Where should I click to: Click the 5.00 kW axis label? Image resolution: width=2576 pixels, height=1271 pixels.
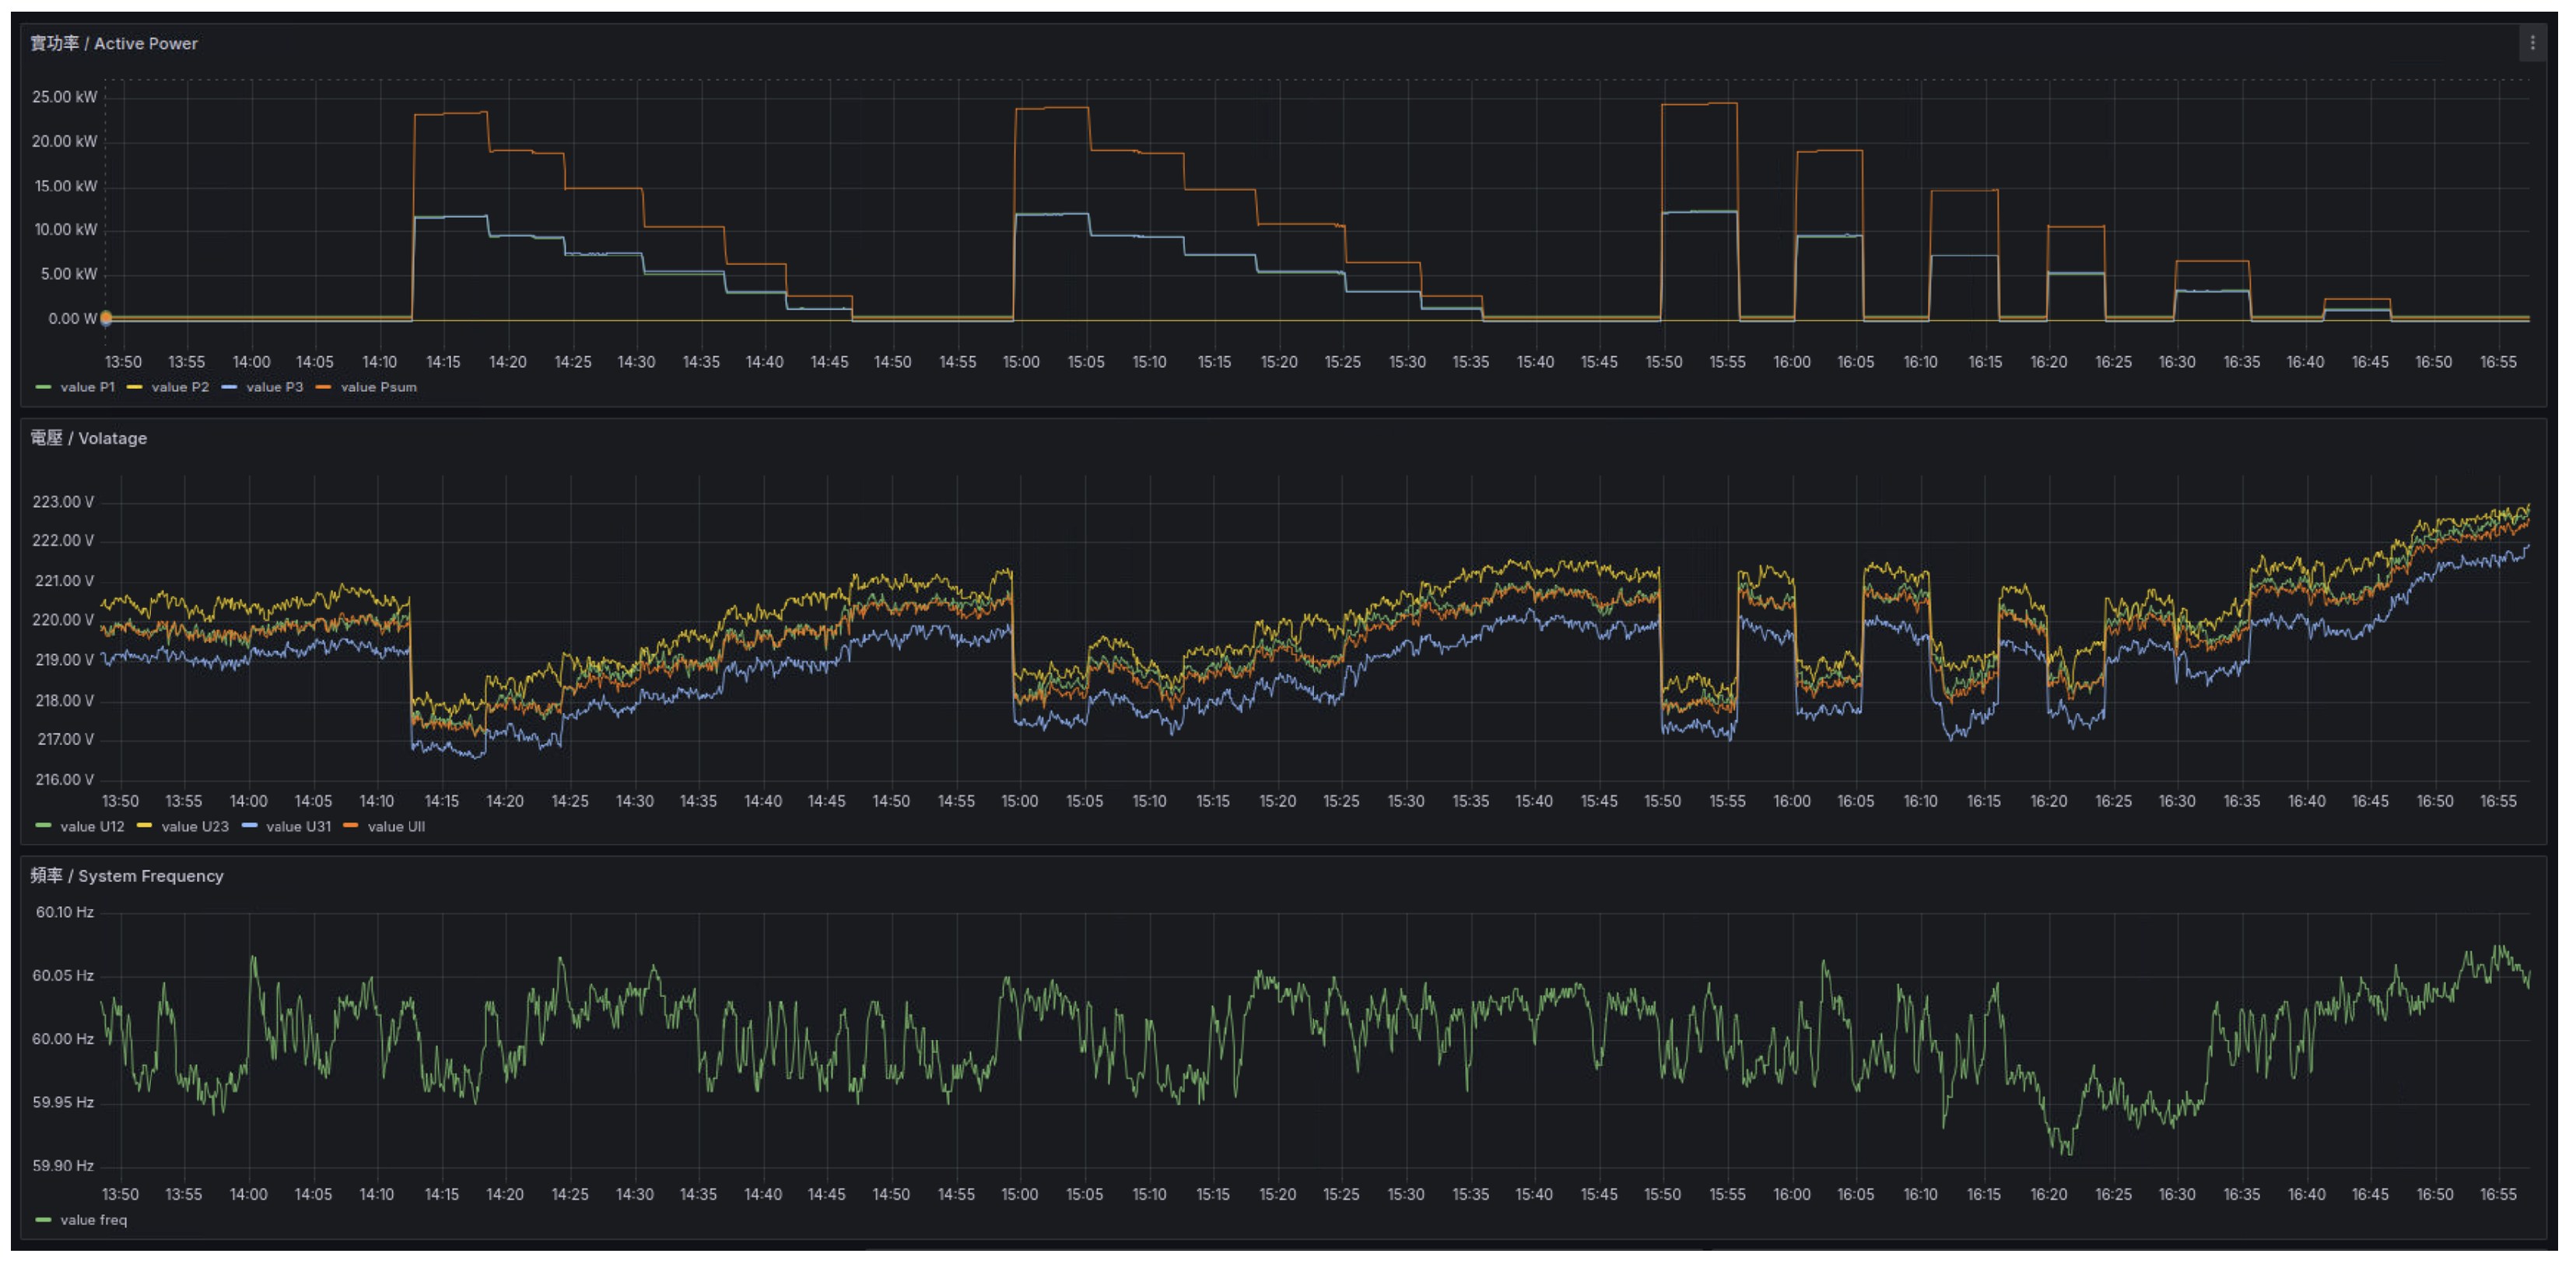coord(69,274)
